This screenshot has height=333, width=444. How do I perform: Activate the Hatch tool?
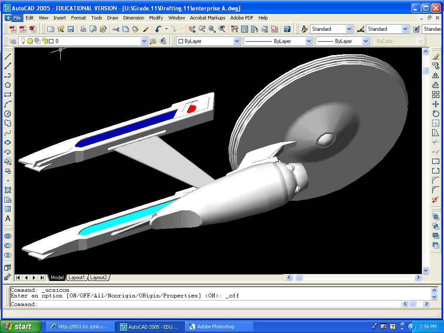click(x=8, y=190)
